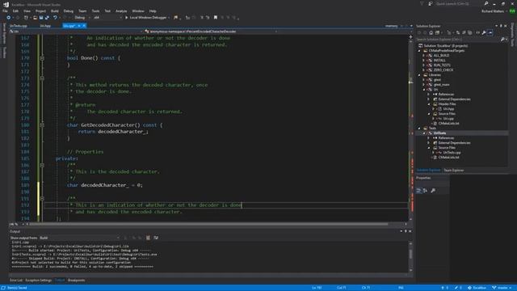Click the Solution Explorer search magnifier icon

[x=502, y=40]
